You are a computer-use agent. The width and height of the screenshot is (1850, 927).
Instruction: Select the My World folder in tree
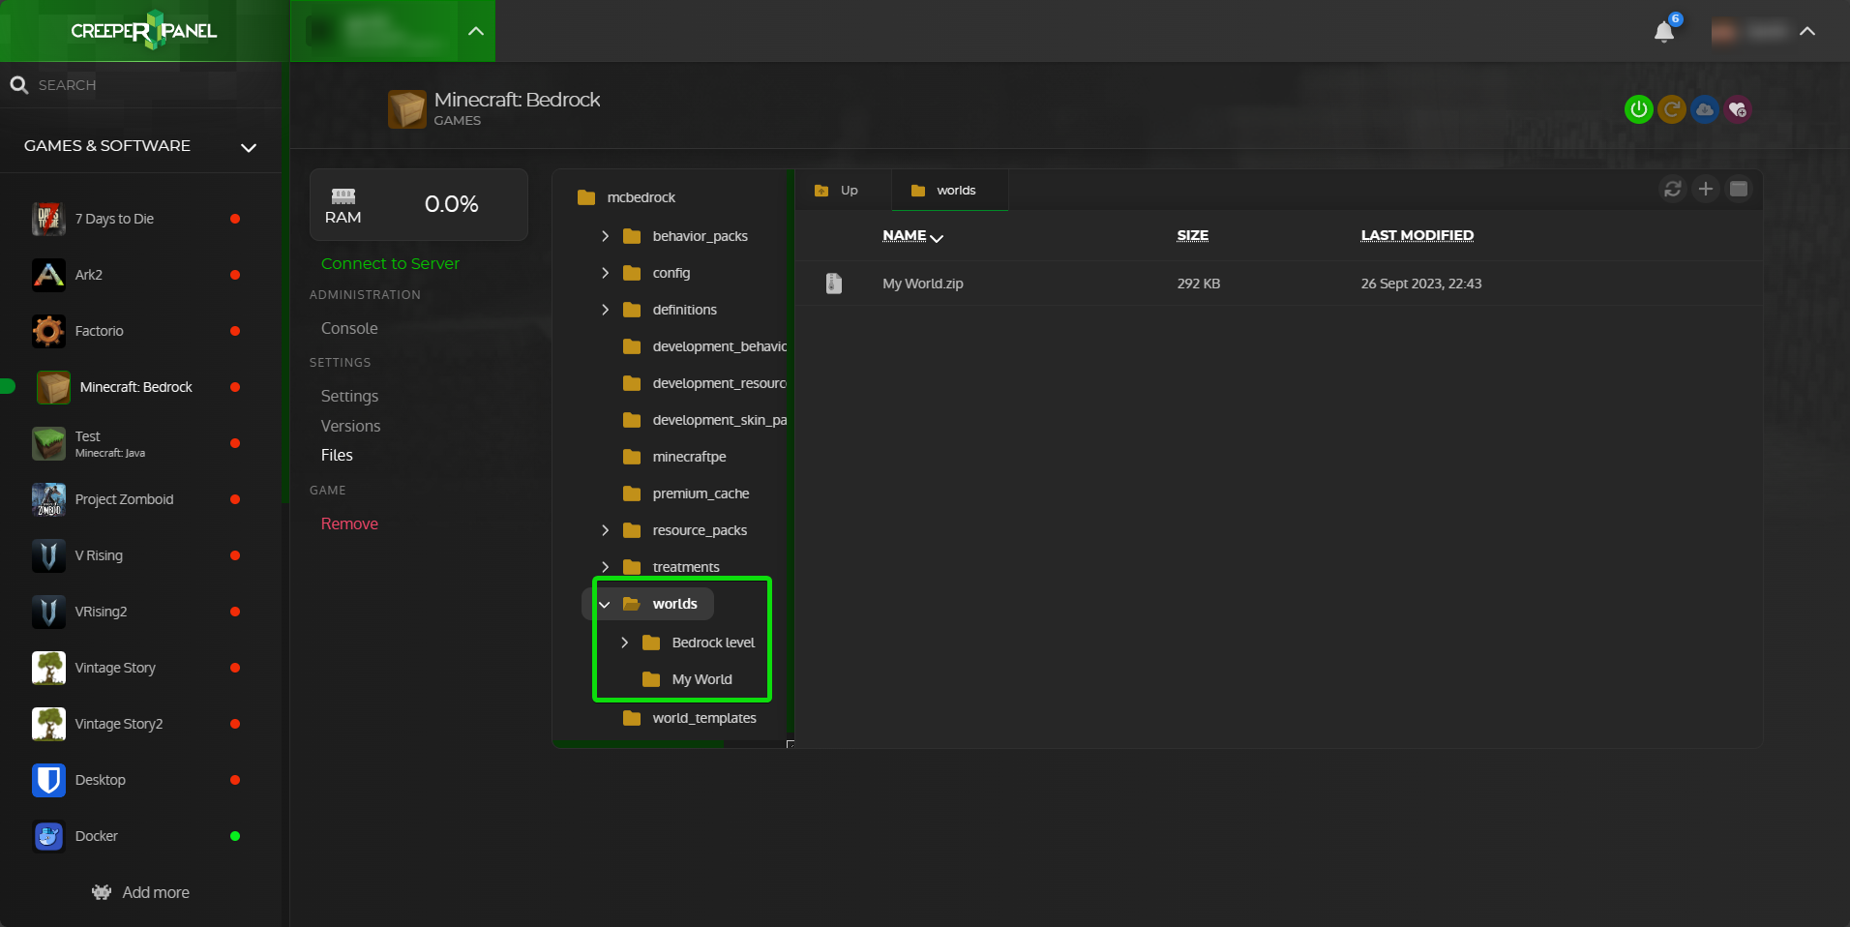click(688, 679)
